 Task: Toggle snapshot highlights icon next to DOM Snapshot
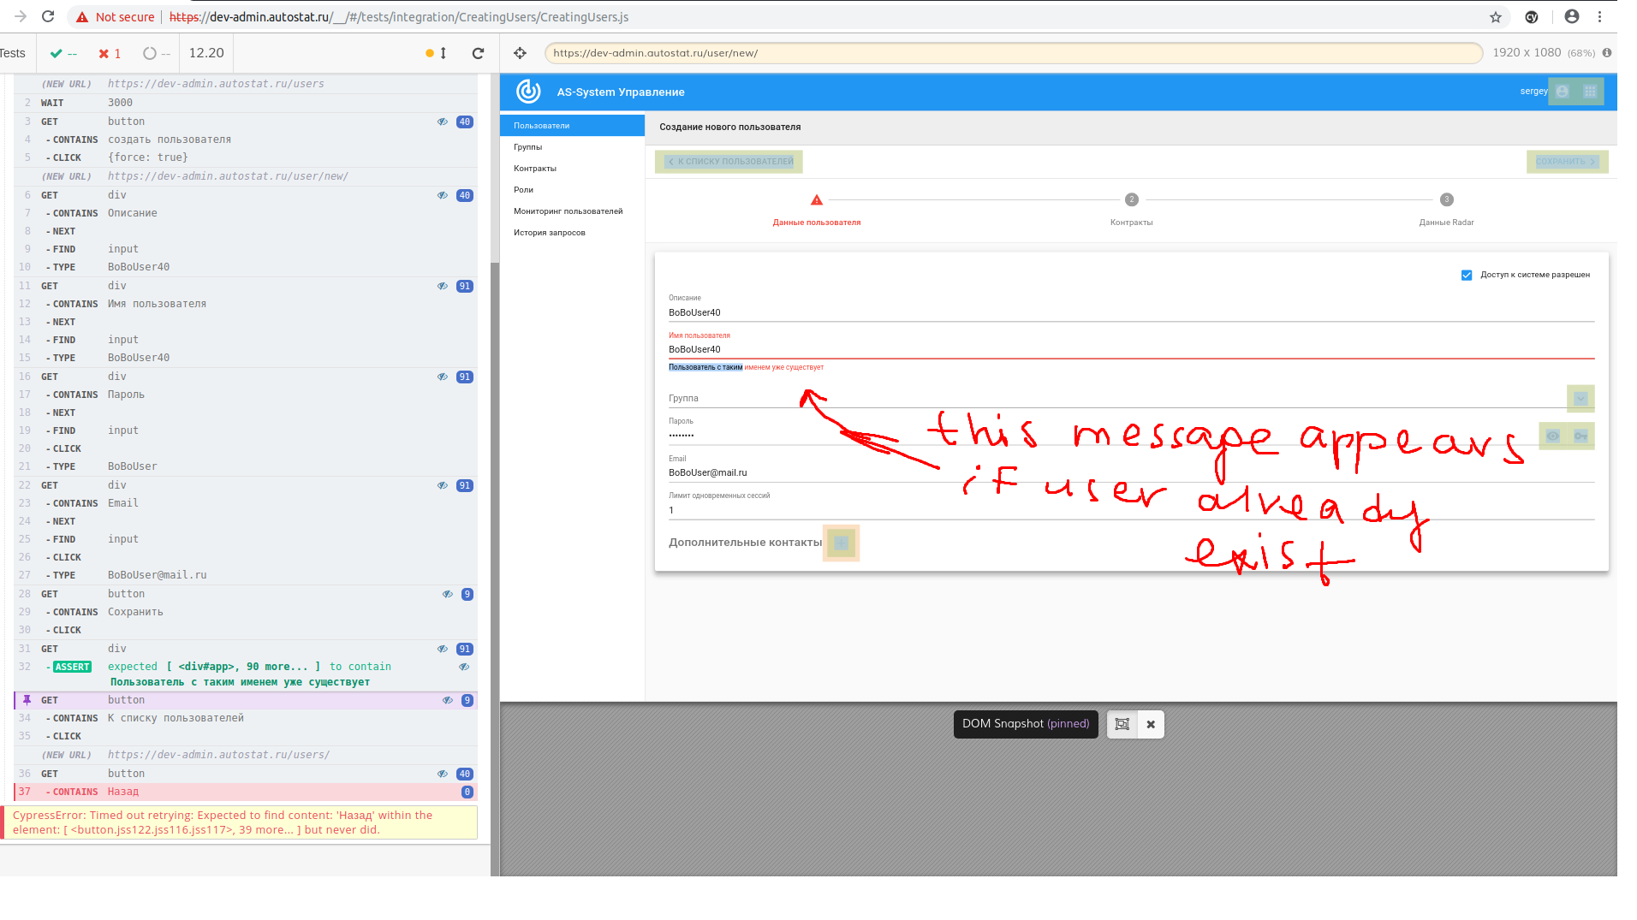[1122, 724]
